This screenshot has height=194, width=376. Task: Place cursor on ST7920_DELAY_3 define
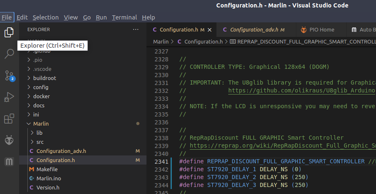(232, 185)
